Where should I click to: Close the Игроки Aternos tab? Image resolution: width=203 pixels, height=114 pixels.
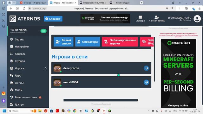click(75, 3)
